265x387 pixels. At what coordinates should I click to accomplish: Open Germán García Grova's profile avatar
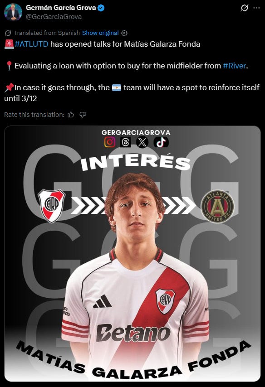[x=13, y=12]
